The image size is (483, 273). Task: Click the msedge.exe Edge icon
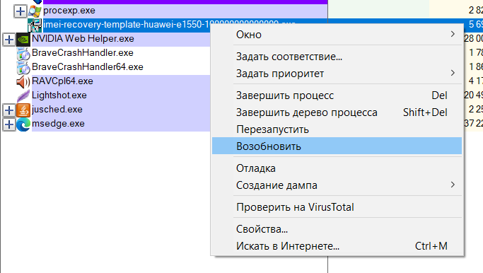[x=23, y=124]
